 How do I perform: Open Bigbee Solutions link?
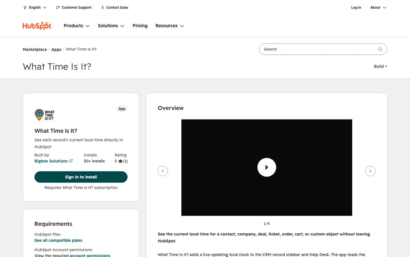(51, 161)
